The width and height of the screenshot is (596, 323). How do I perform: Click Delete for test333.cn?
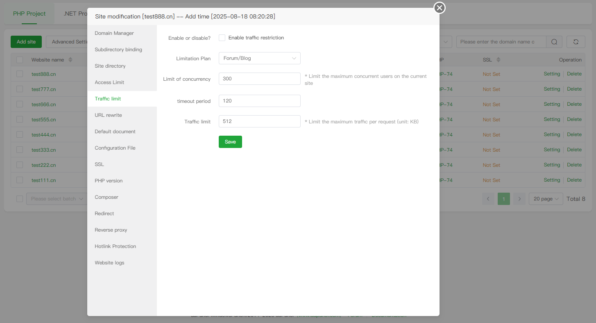tap(574, 150)
